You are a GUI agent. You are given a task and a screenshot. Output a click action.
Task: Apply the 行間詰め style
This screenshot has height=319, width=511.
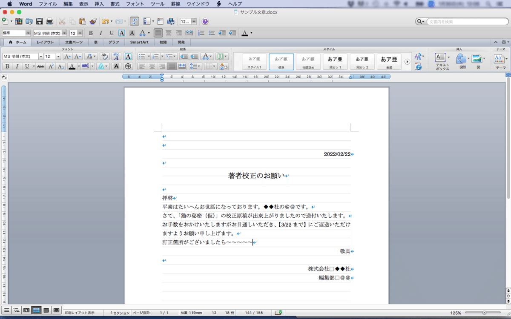308,62
